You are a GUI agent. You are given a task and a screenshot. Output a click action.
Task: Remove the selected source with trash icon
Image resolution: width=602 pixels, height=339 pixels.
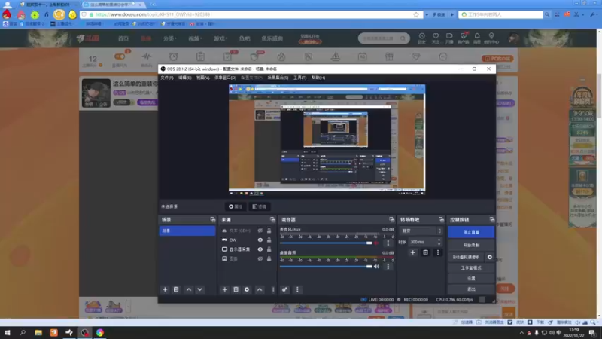[x=236, y=289]
